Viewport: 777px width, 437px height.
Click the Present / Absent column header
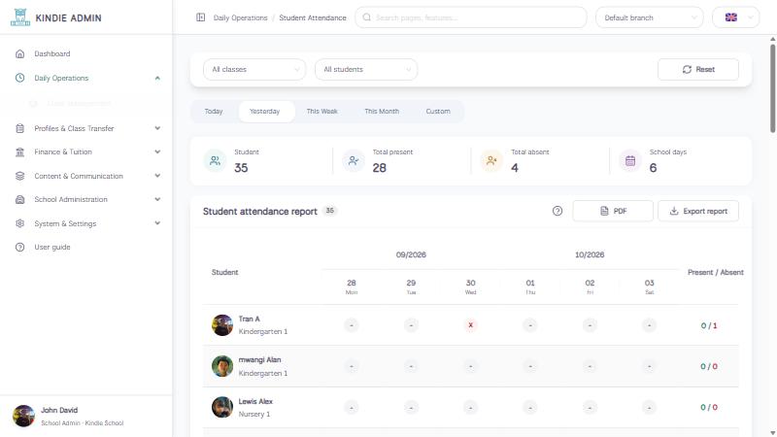point(716,273)
